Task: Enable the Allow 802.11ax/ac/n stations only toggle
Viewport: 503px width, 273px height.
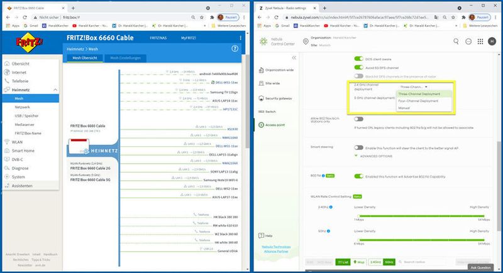Action: click(358, 119)
